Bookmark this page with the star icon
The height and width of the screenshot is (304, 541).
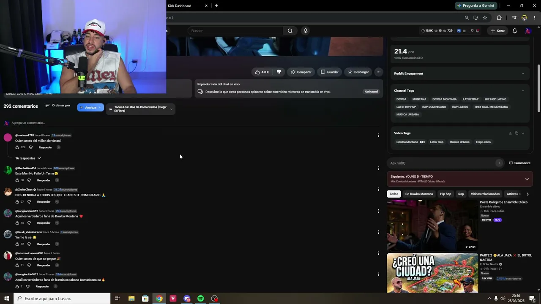(x=485, y=18)
